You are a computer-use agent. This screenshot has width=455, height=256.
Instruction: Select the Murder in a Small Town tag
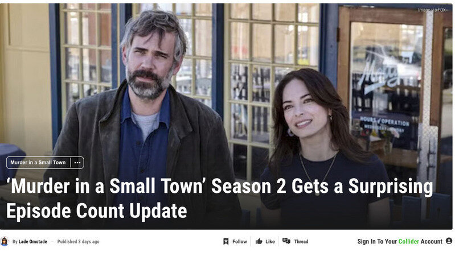[38, 163]
